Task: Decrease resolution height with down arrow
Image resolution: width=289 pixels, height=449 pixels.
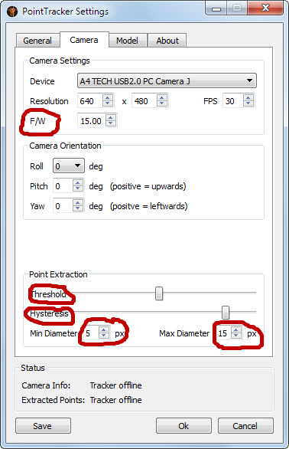Action: pyautogui.click(x=162, y=103)
